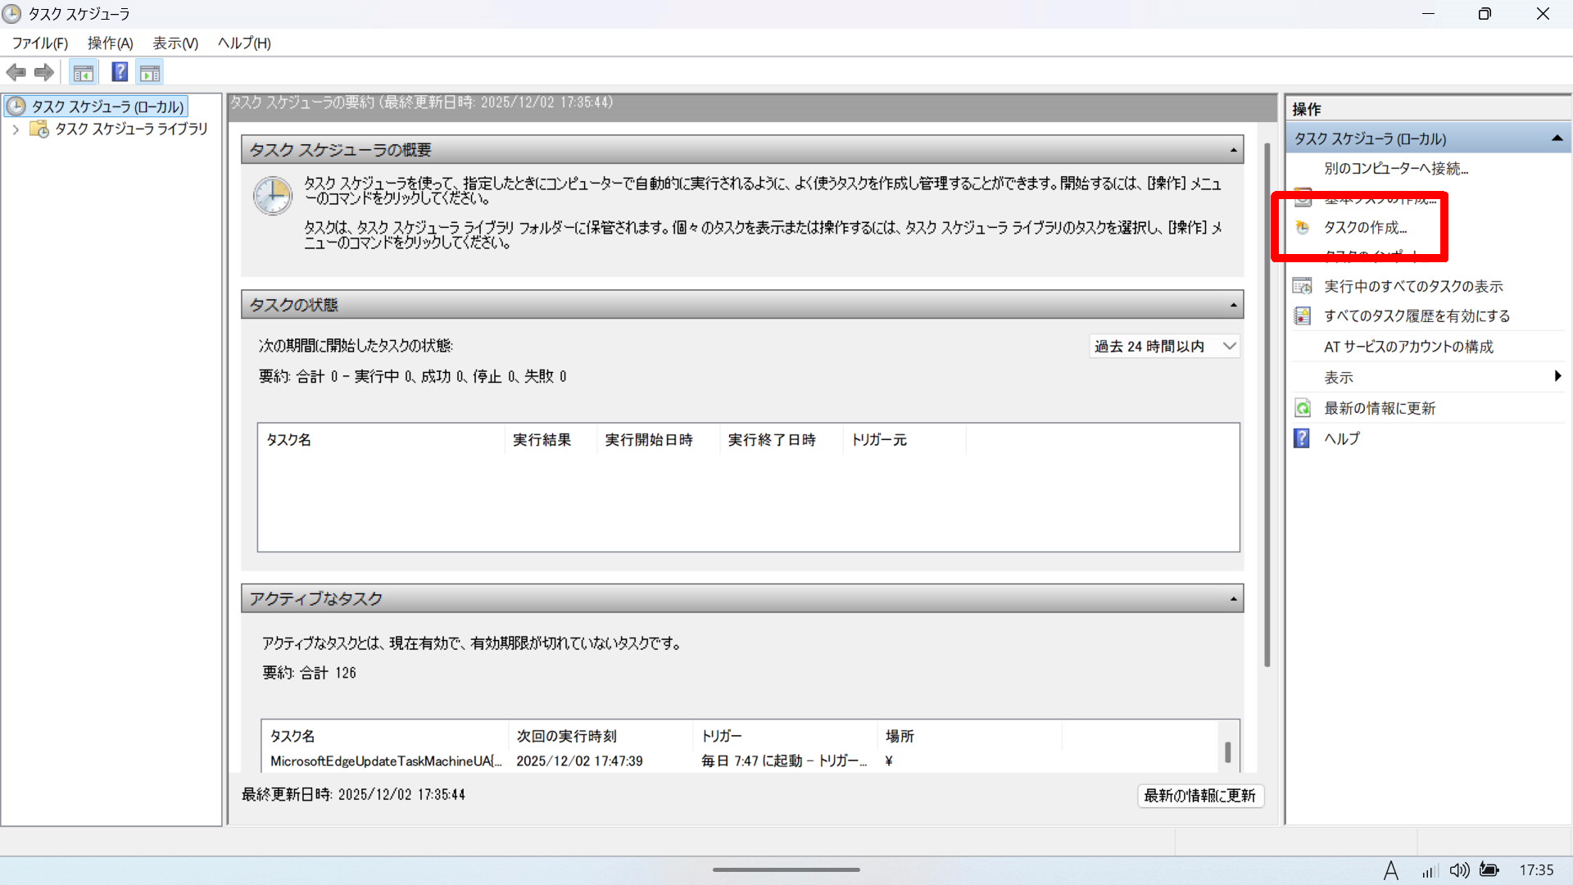This screenshot has height=885, width=1573.
Task: Click すべてのタスク履歴を有効にする action
Action: (x=1416, y=316)
